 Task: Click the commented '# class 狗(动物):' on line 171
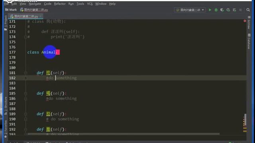46,21
